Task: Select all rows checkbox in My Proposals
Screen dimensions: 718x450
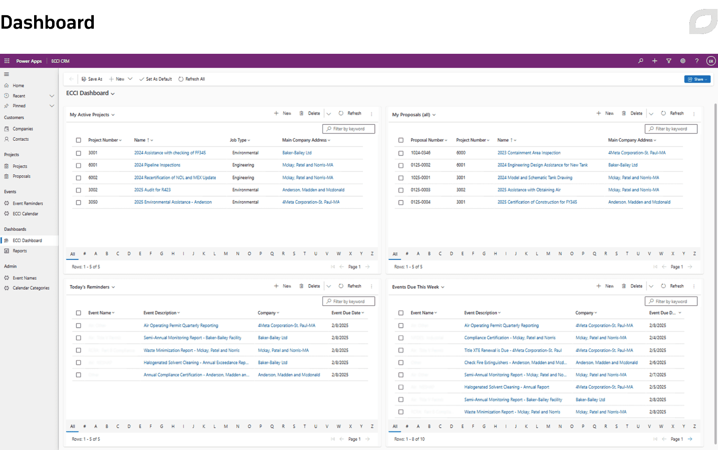Action: (x=401, y=140)
